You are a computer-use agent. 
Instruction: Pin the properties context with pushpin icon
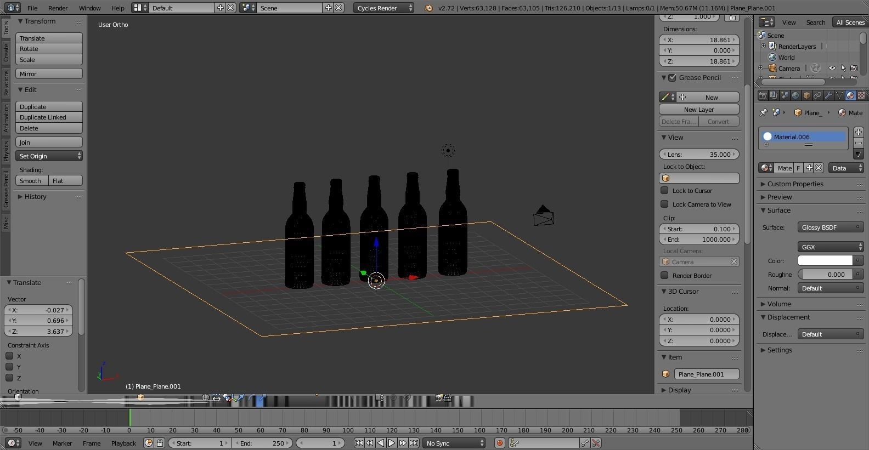coord(763,112)
